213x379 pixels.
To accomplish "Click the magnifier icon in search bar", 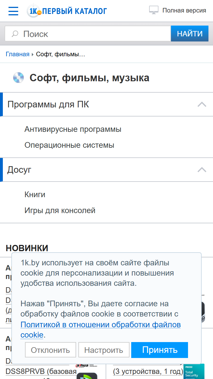I will point(15,34).
